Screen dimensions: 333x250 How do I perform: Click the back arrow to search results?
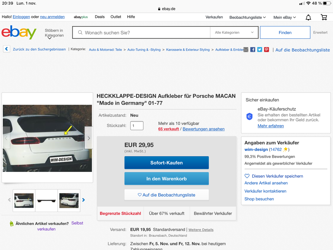[7, 49]
